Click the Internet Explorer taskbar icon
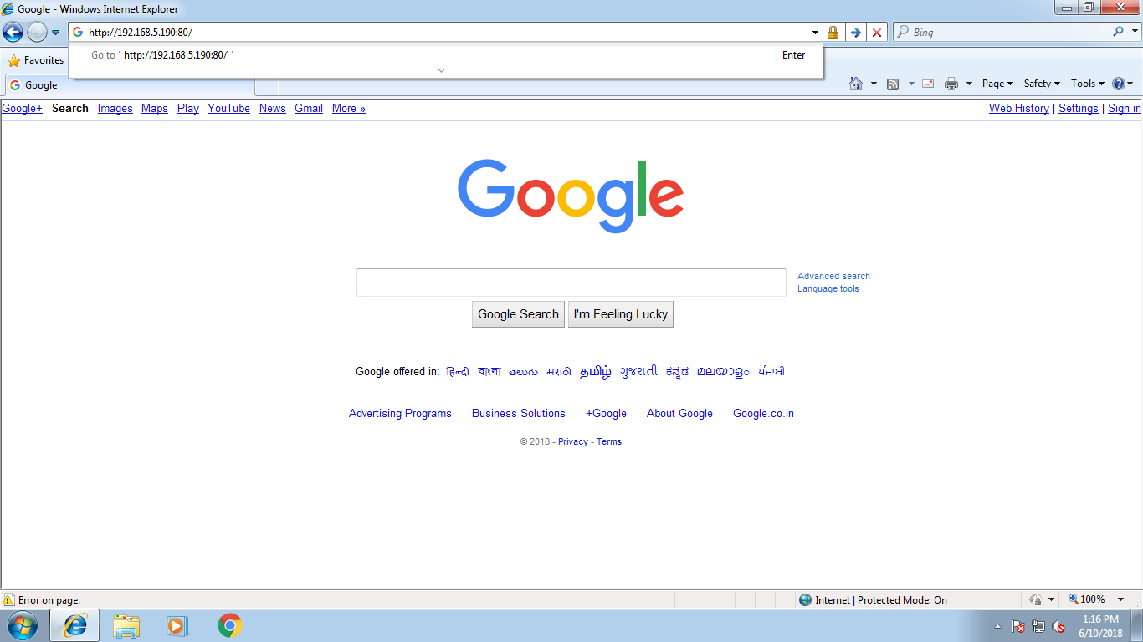Image resolution: width=1143 pixels, height=642 pixels. point(74,625)
